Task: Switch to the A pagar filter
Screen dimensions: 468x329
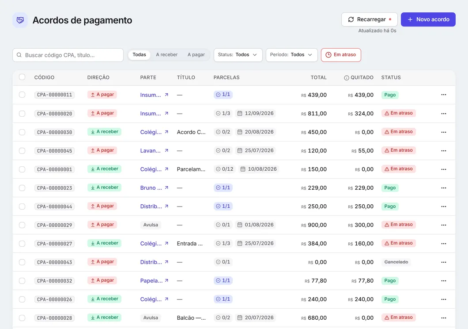Action: [x=196, y=55]
